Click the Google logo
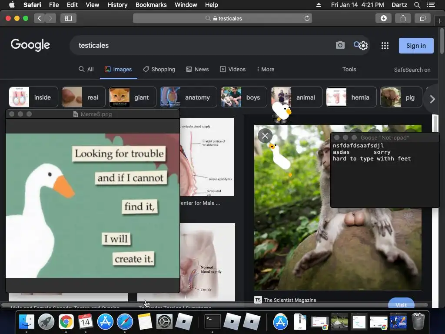This screenshot has height=334, width=445. click(30, 45)
